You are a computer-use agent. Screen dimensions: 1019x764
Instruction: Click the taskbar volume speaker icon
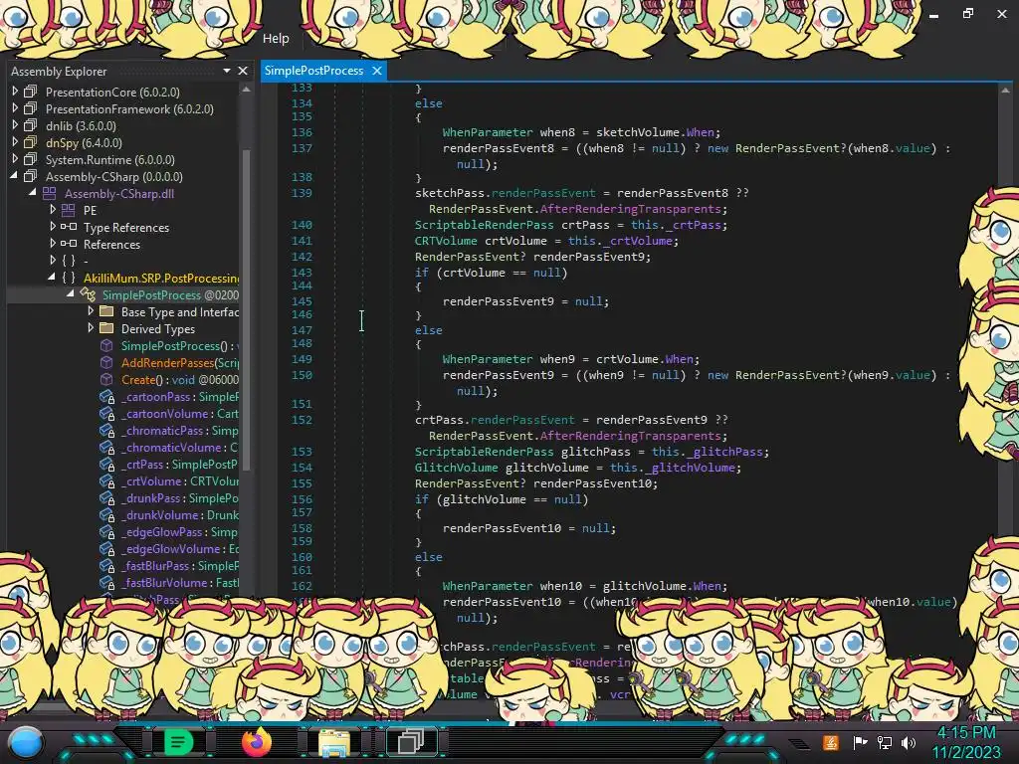click(x=908, y=742)
